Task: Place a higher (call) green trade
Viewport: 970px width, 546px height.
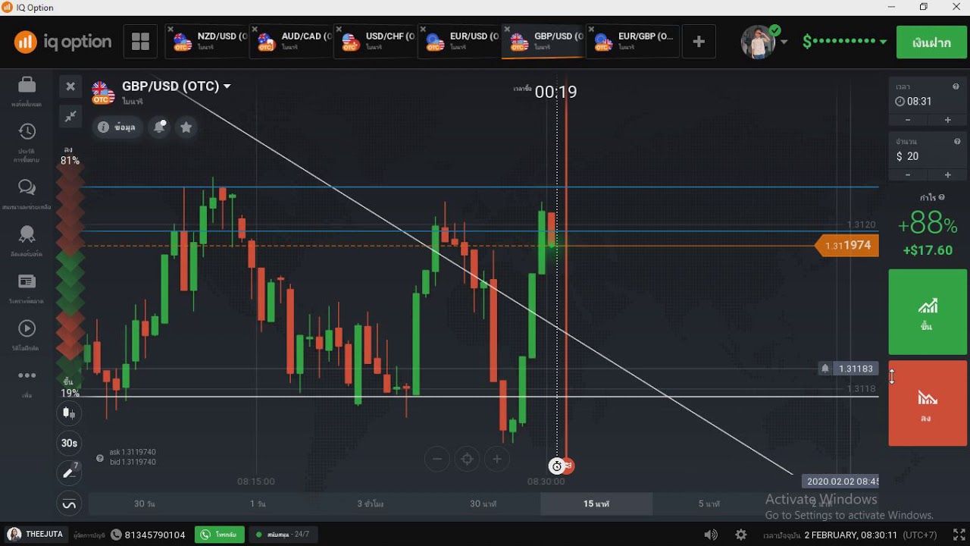Action: [928, 312]
